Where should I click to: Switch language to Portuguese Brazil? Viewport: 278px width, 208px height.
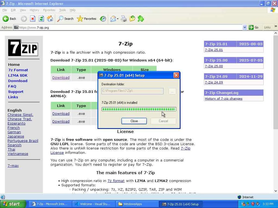coord(23,141)
